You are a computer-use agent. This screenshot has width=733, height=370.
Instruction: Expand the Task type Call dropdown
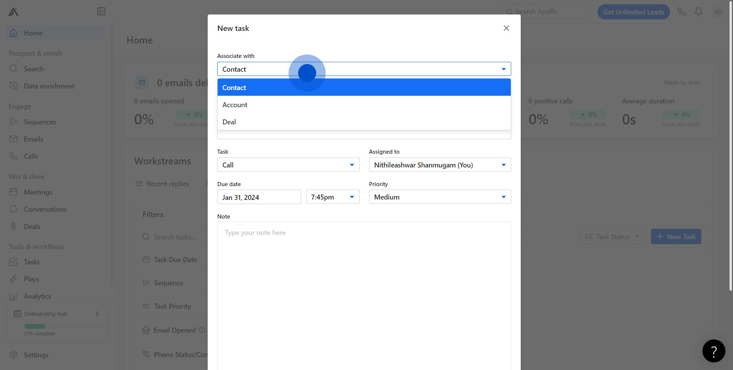click(288, 165)
